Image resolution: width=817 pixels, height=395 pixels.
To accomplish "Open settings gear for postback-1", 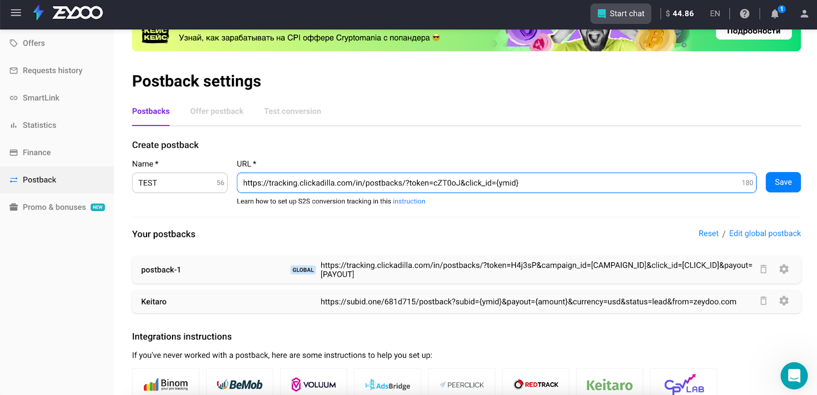I will (784, 269).
